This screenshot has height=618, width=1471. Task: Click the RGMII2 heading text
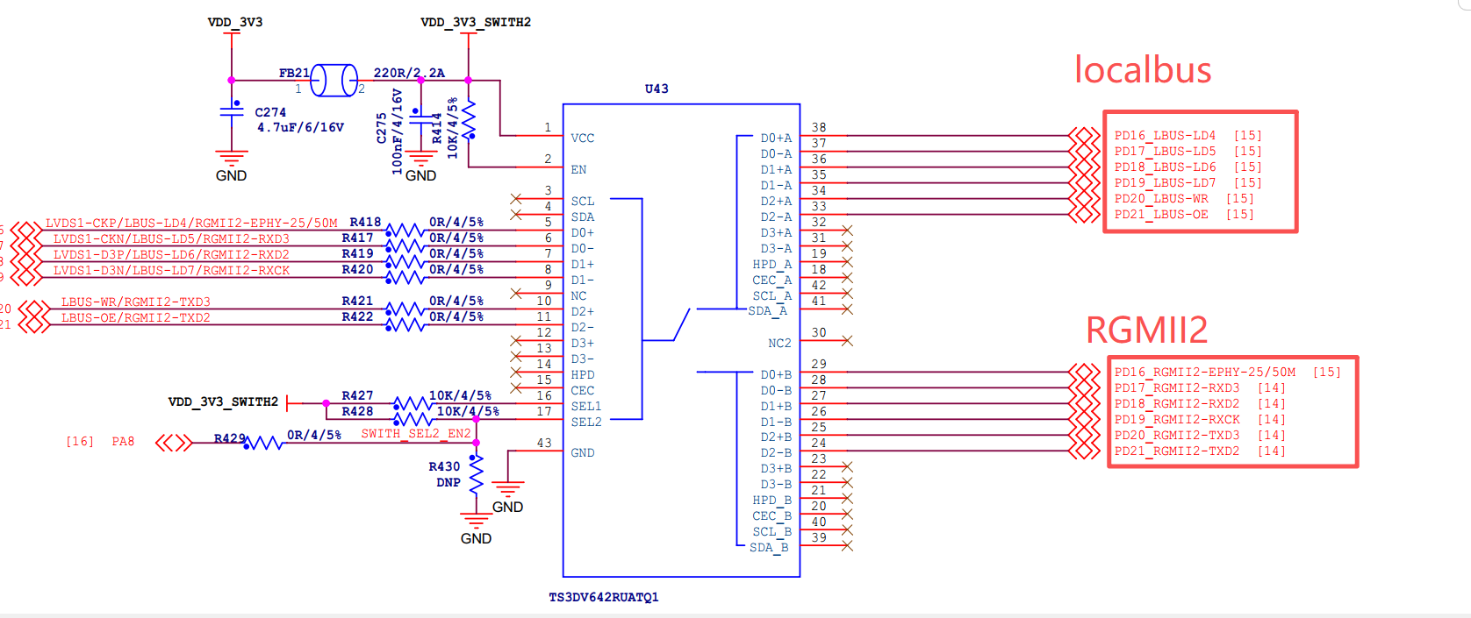1146,330
